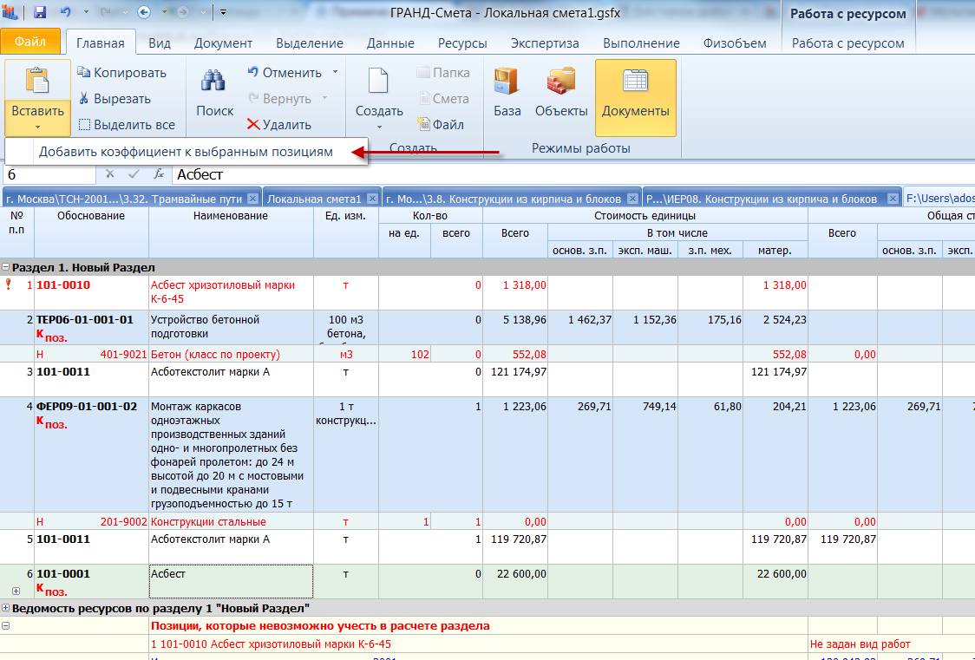The width and height of the screenshot is (975, 660).
Task: Click the cell reference box showing 6
Action: tap(49, 174)
